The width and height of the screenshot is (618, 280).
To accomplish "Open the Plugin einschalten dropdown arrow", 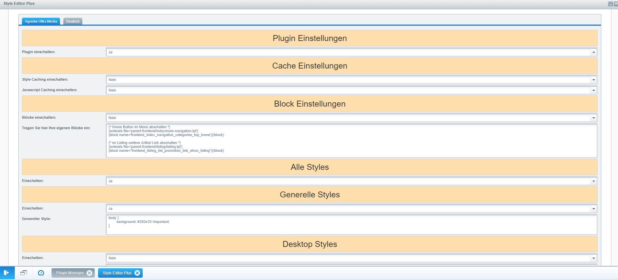I will point(593,52).
